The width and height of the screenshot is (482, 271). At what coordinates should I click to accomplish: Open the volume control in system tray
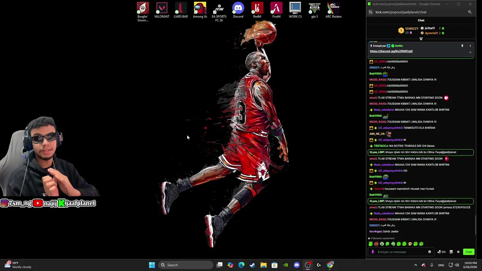tap(457, 265)
